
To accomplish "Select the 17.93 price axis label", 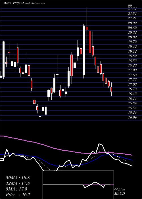I will 132,70.
